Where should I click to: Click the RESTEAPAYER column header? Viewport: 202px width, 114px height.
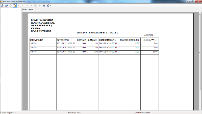click(x=150, y=40)
